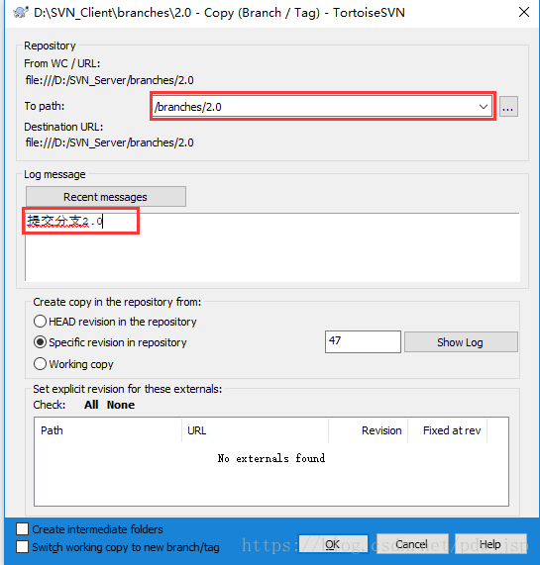The height and width of the screenshot is (565, 540).
Task: Sort by Revision column header
Action: [x=369, y=430]
